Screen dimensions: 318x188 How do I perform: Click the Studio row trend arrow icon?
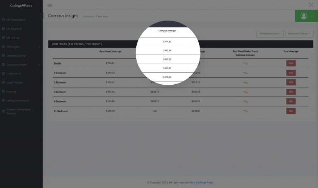(245, 63)
